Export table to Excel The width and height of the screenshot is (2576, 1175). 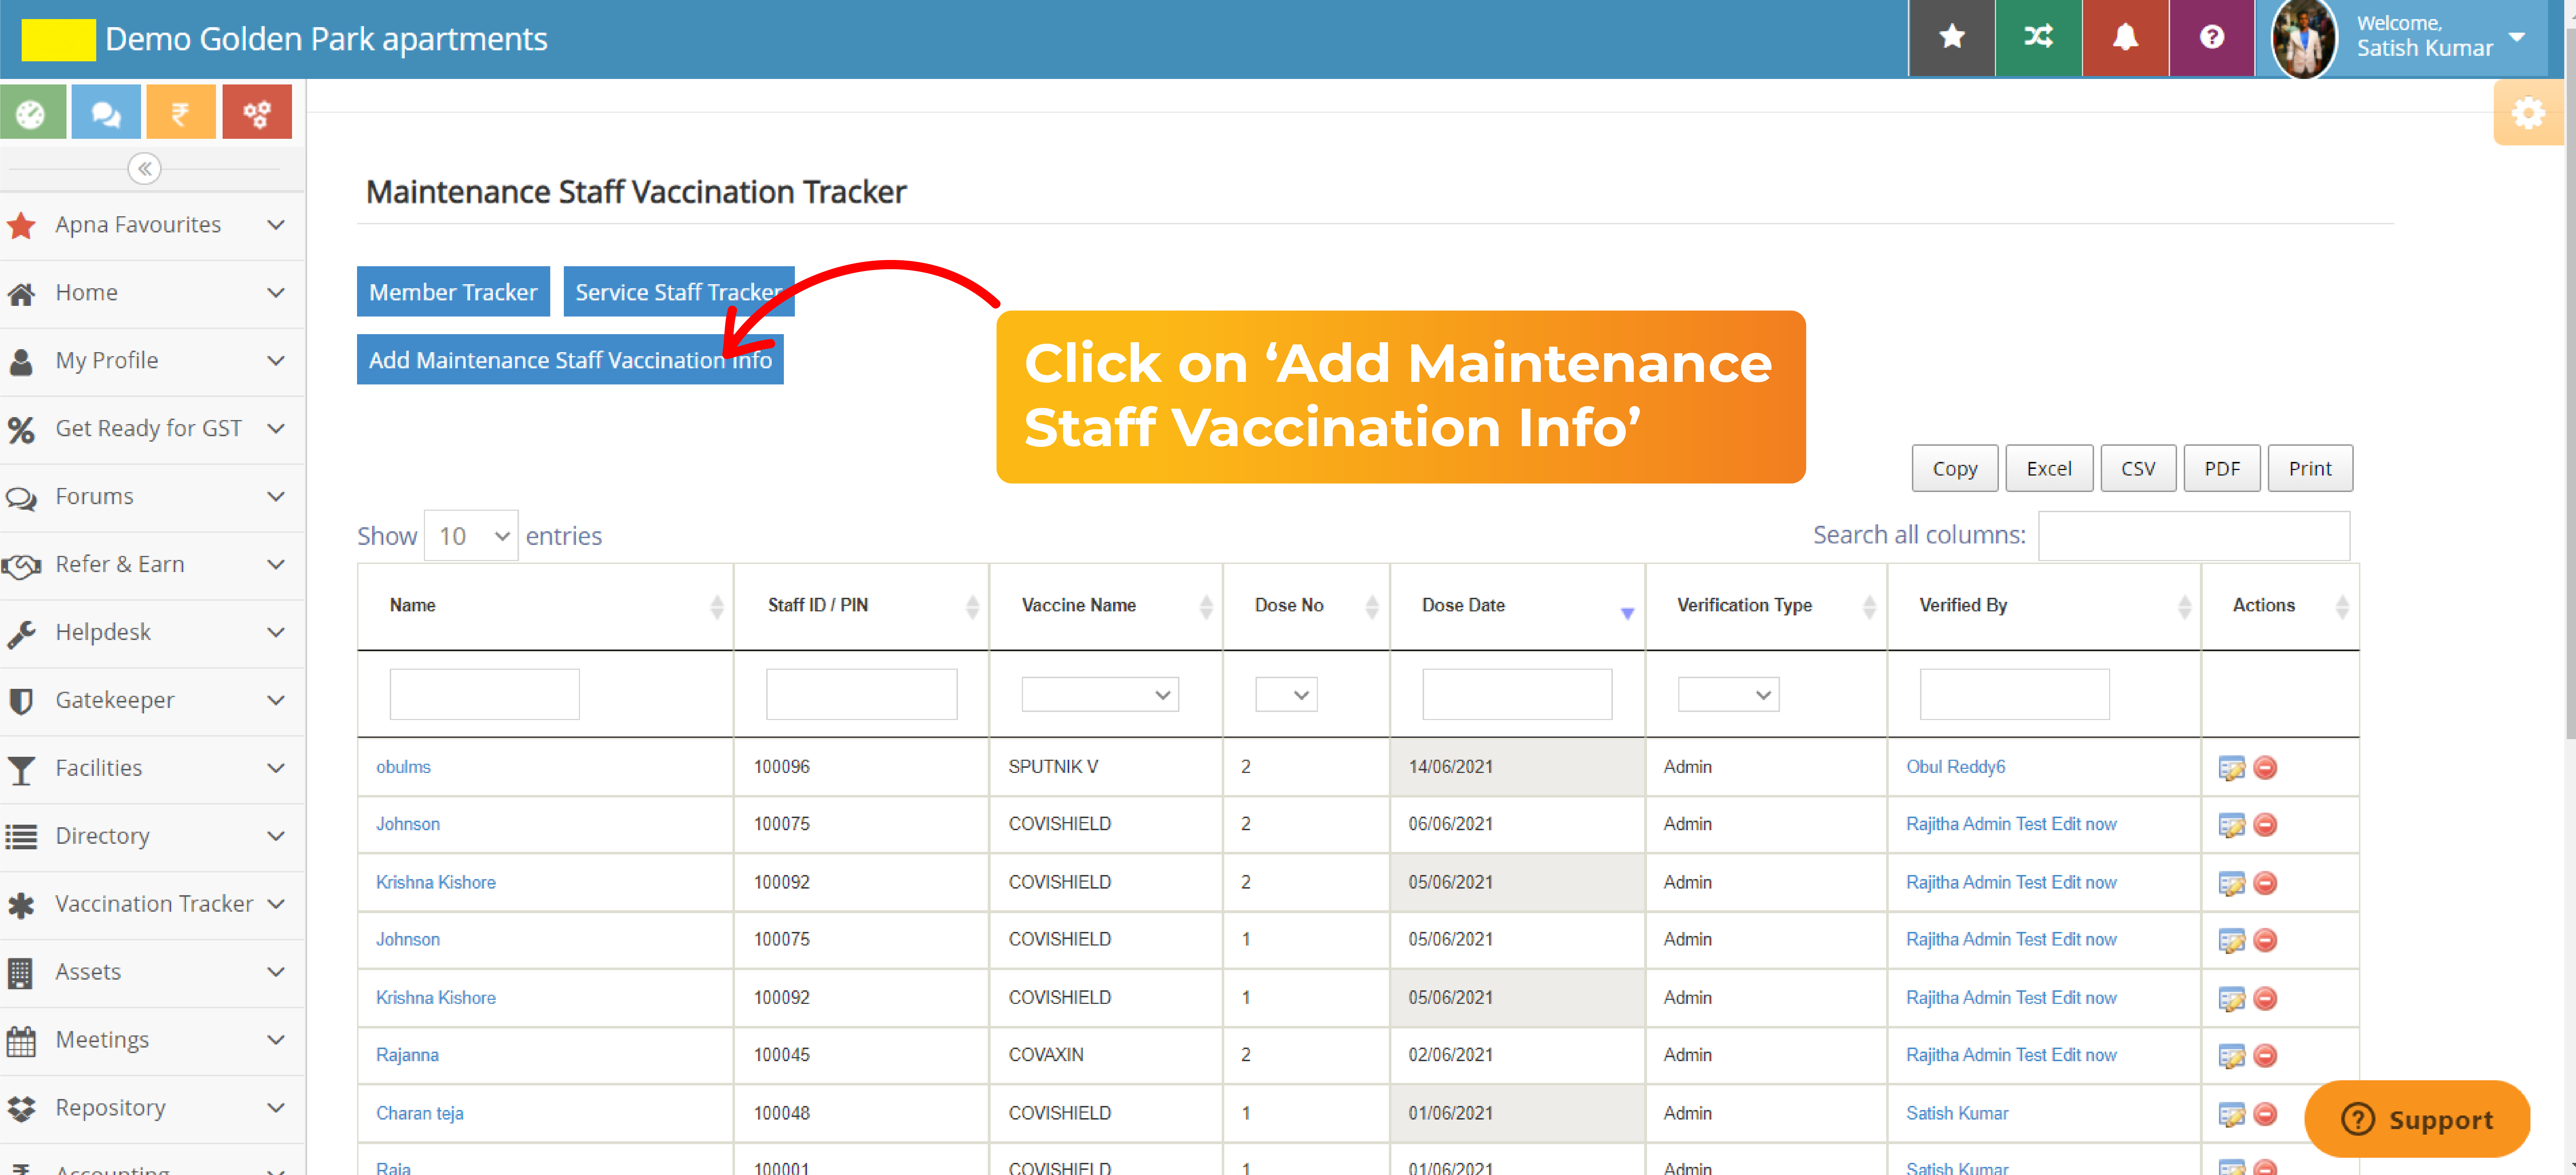[2049, 469]
